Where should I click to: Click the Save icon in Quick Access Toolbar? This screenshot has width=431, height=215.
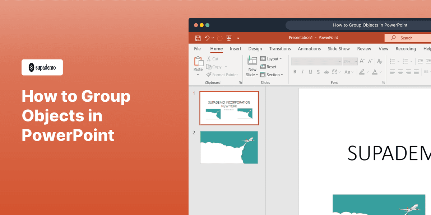[198, 38]
